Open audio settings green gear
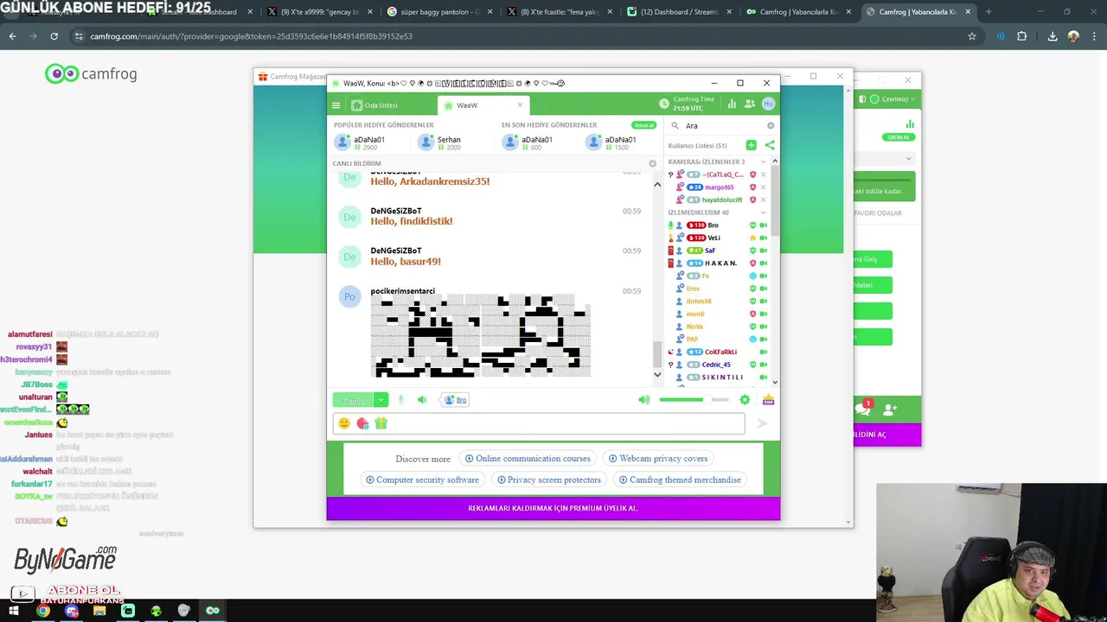 pos(745,400)
